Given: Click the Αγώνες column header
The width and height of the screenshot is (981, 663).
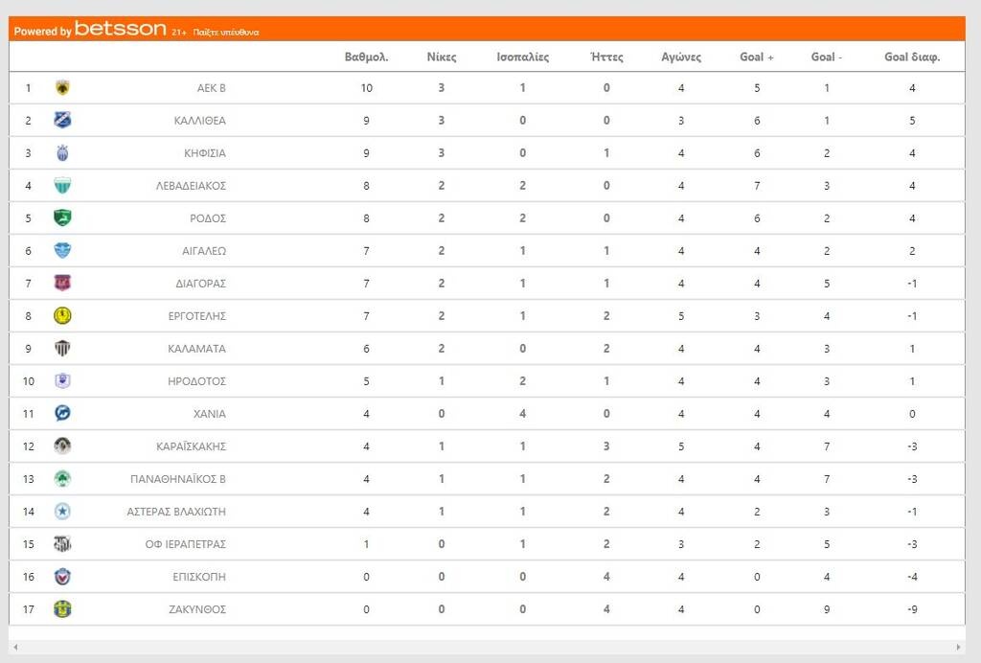Looking at the screenshot, I should [681, 57].
